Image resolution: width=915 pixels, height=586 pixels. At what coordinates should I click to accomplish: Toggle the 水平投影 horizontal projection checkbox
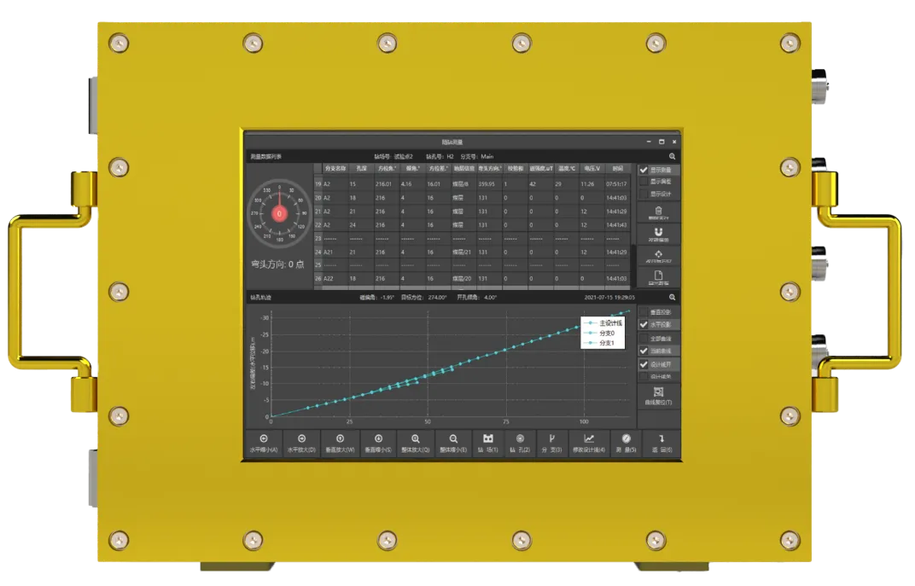(644, 324)
